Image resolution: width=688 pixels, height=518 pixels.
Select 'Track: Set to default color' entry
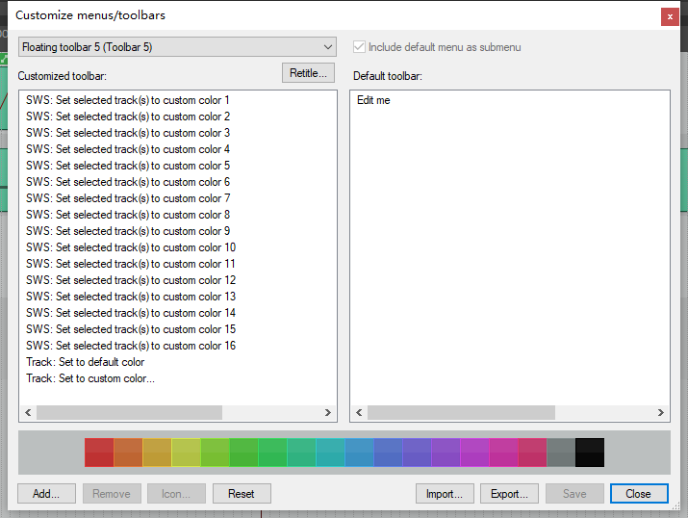click(x=85, y=362)
